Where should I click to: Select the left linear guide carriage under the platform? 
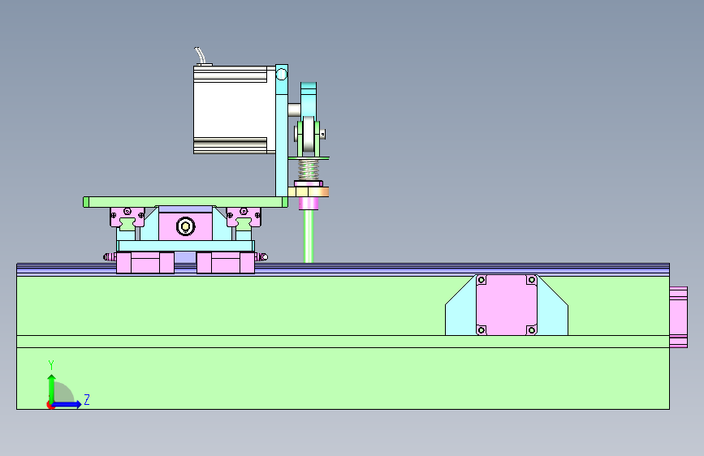(x=127, y=217)
